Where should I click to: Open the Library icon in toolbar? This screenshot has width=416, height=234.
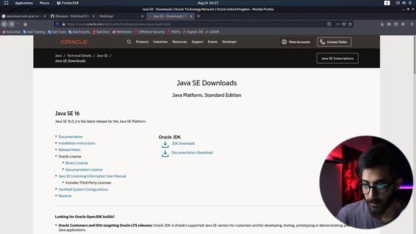[389, 24]
